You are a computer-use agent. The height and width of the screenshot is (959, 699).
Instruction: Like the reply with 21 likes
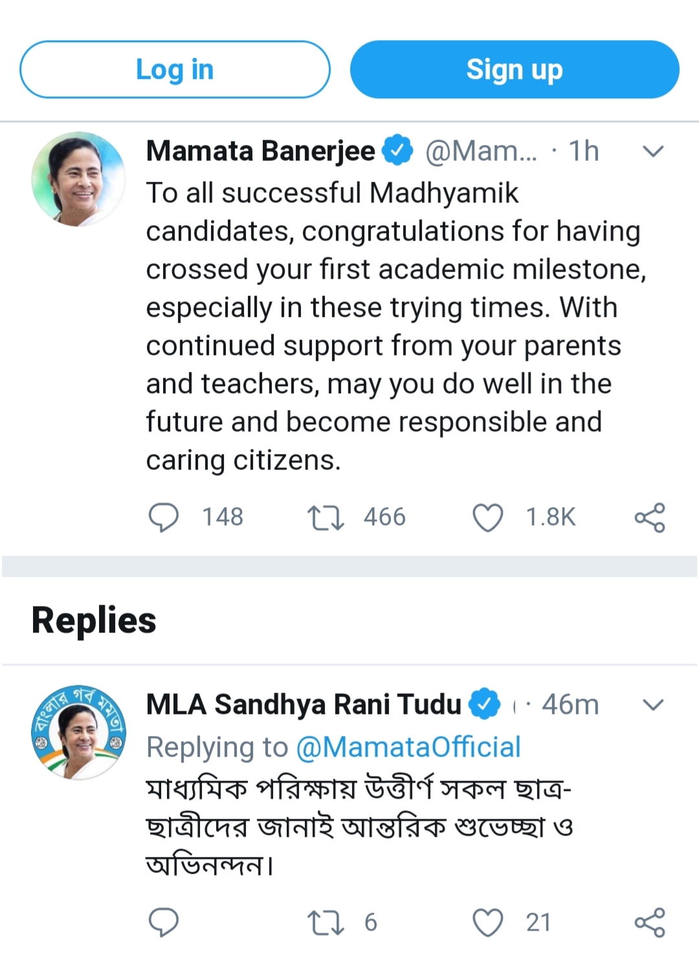point(488,922)
